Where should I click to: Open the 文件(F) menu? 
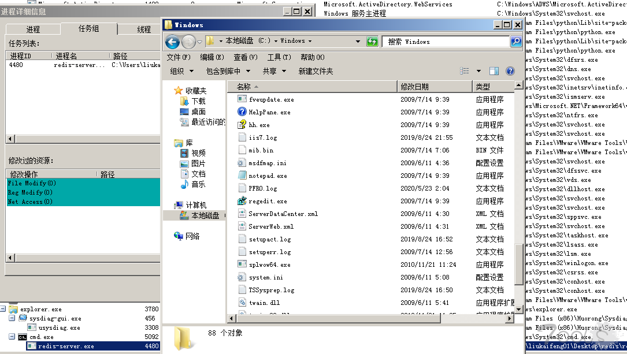[179, 57]
